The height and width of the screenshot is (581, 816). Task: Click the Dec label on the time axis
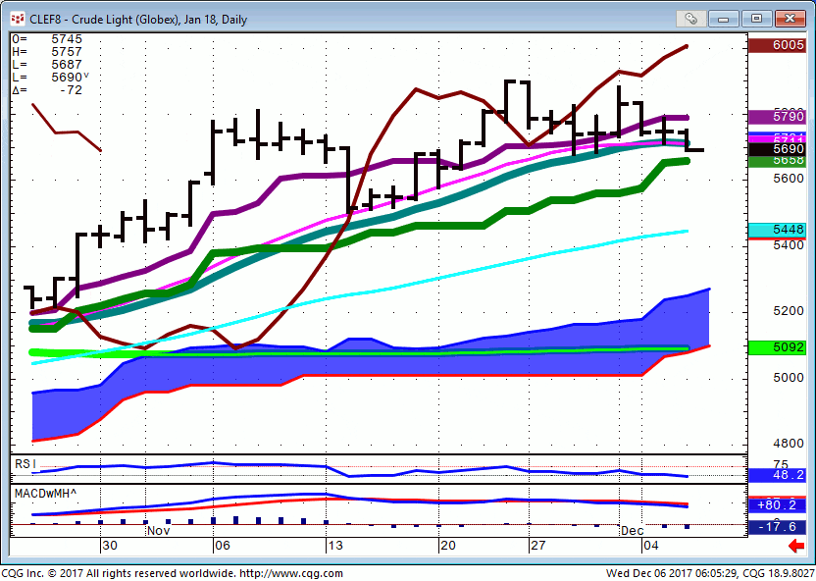coord(631,531)
